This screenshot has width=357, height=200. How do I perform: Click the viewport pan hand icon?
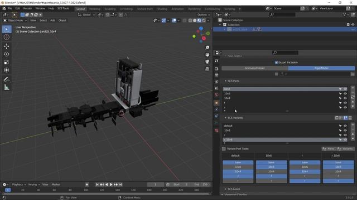pos(207,54)
